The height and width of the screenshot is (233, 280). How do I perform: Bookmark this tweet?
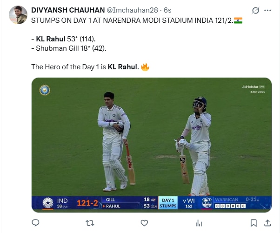pyautogui.click(x=253, y=223)
